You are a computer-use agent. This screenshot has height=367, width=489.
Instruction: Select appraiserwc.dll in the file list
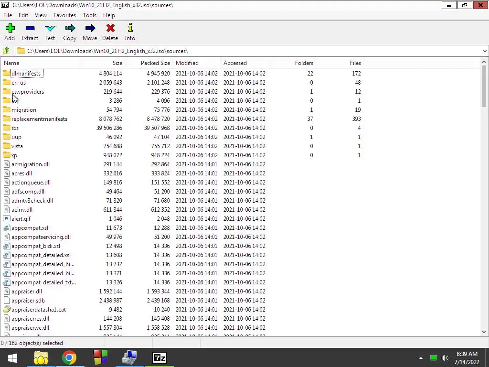pyautogui.click(x=30, y=328)
